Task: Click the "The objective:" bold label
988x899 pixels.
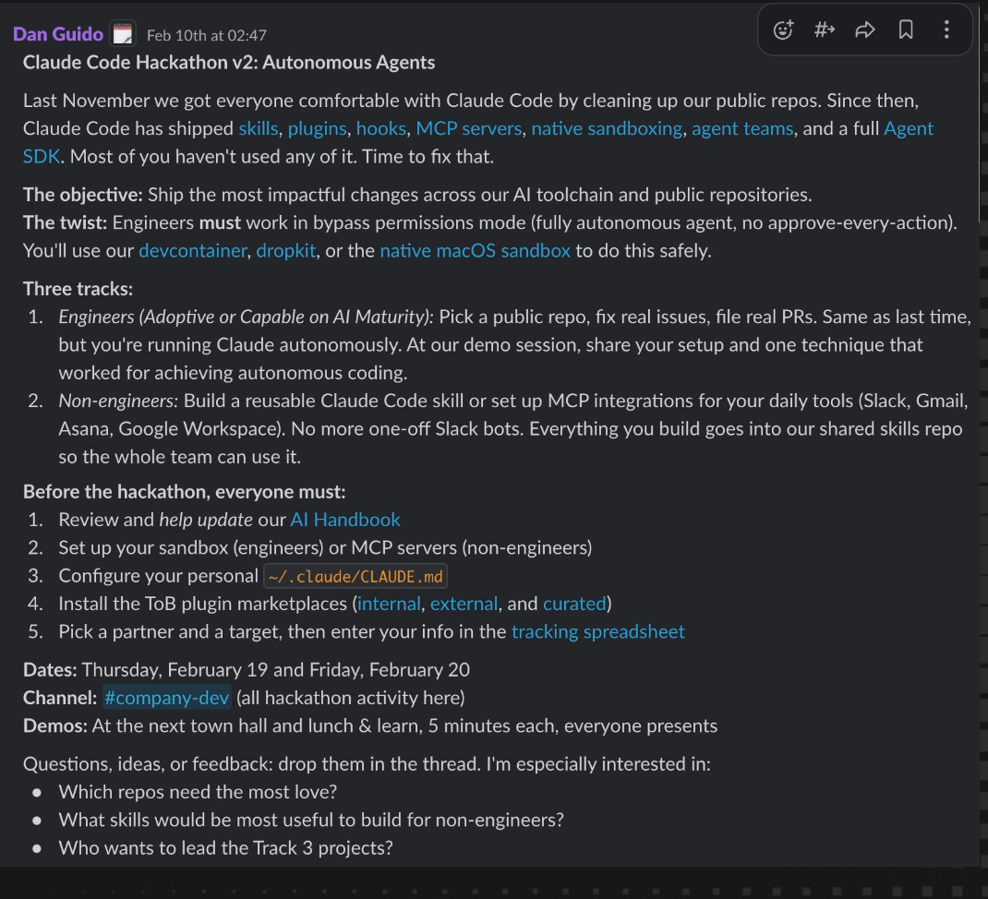Action: click(x=82, y=195)
